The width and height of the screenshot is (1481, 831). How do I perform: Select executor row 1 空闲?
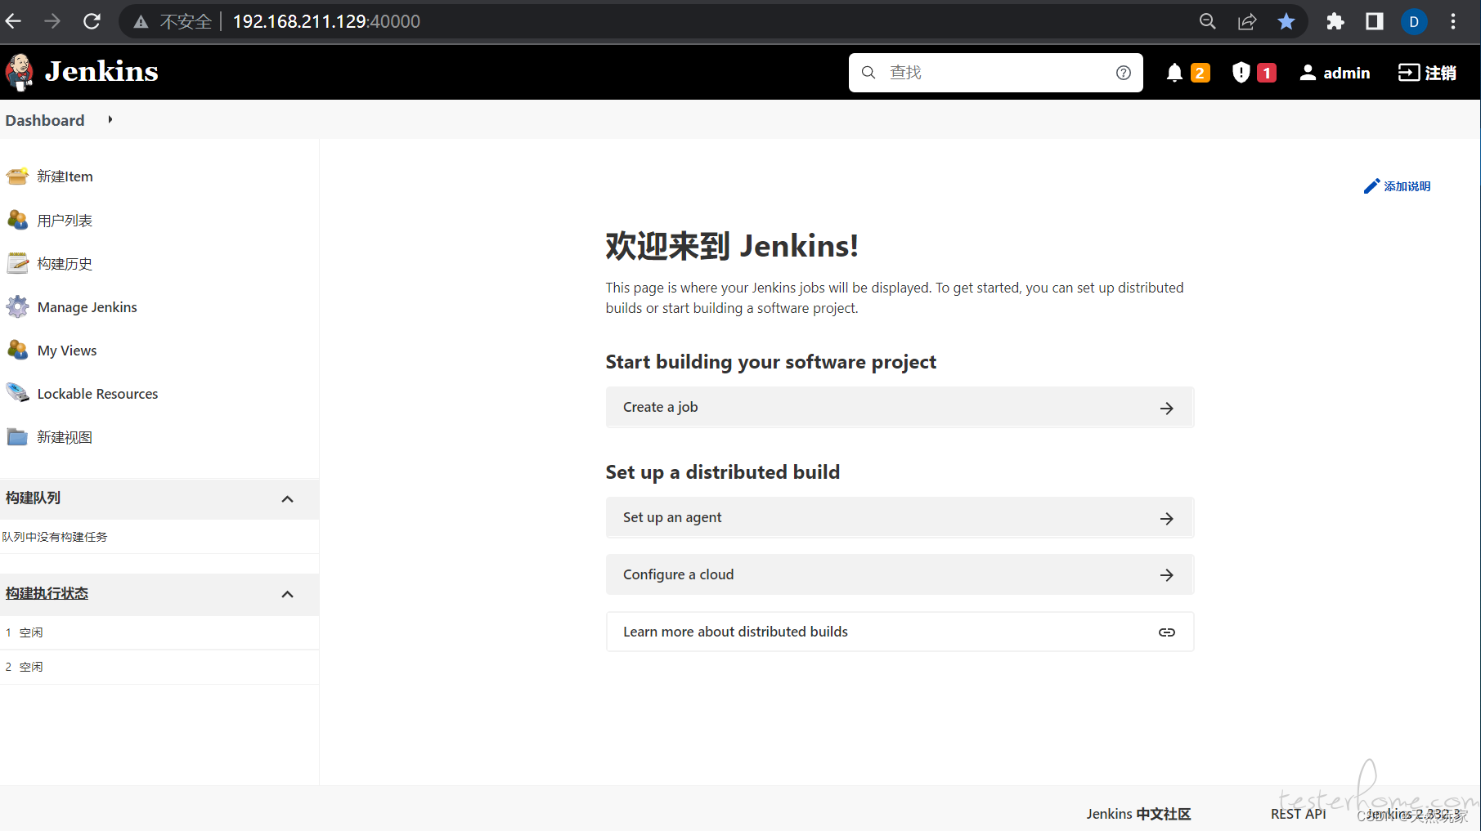159,632
